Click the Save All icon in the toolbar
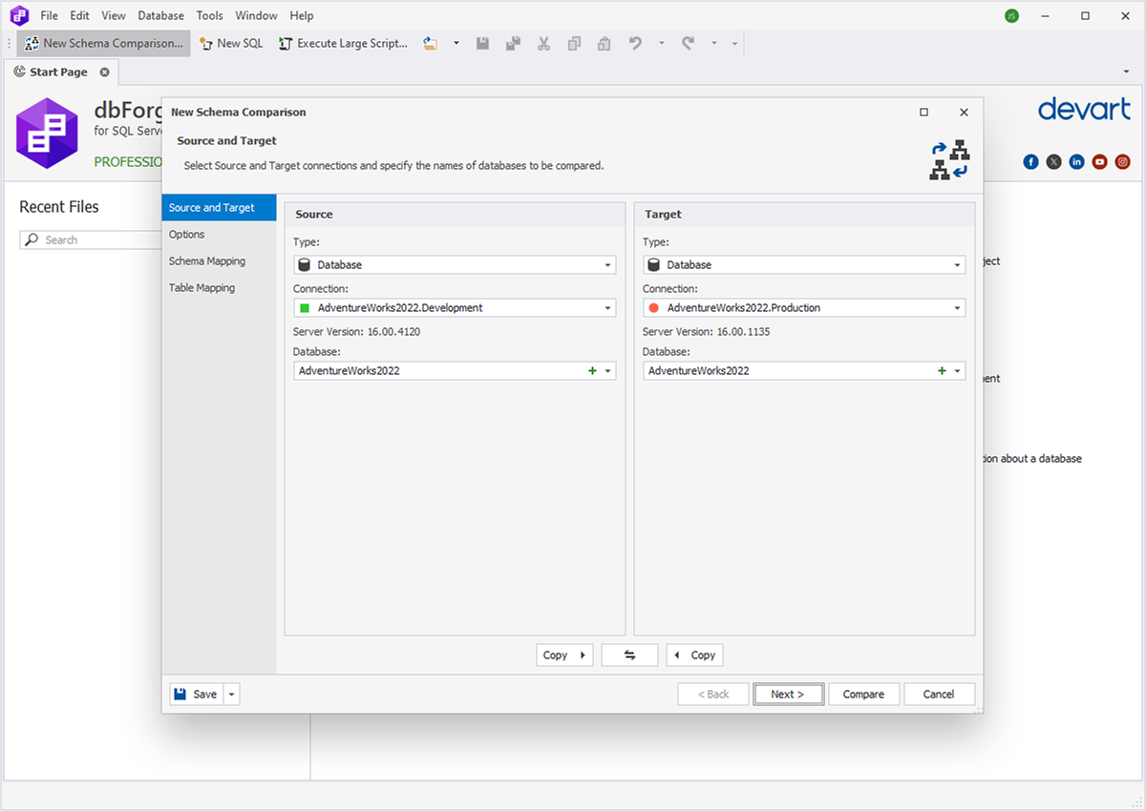This screenshot has width=1146, height=811. click(513, 43)
